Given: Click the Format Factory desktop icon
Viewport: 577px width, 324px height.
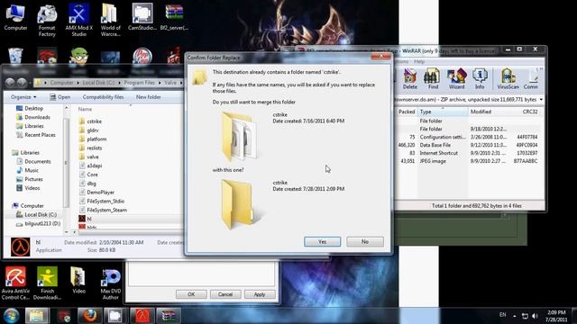Looking at the screenshot, I should point(47,20).
